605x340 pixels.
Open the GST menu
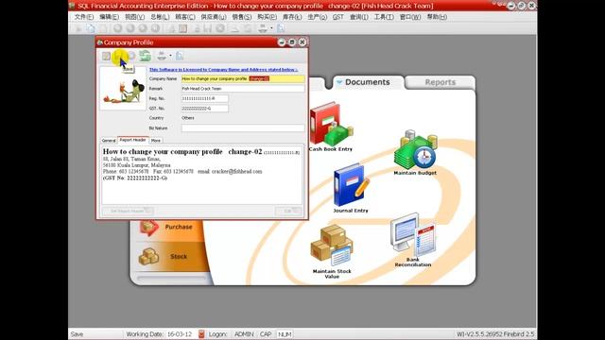tap(338, 17)
